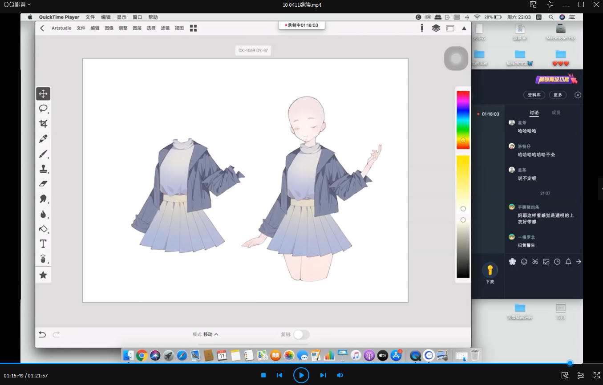The width and height of the screenshot is (603, 385).
Task: Play the video in QQ影音
Action: [x=301, y=375]
